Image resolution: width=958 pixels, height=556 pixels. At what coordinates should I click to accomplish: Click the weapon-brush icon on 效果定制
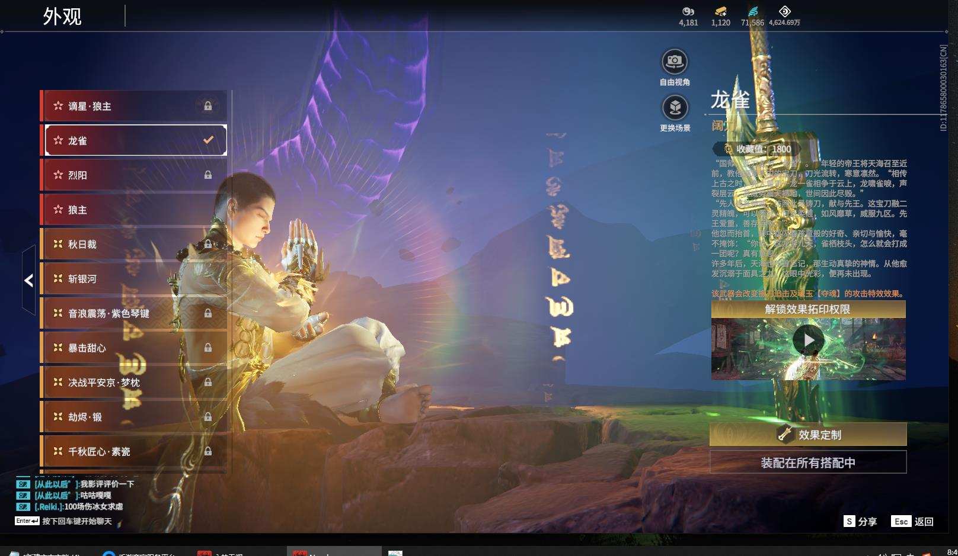click(x=785, y=434)
